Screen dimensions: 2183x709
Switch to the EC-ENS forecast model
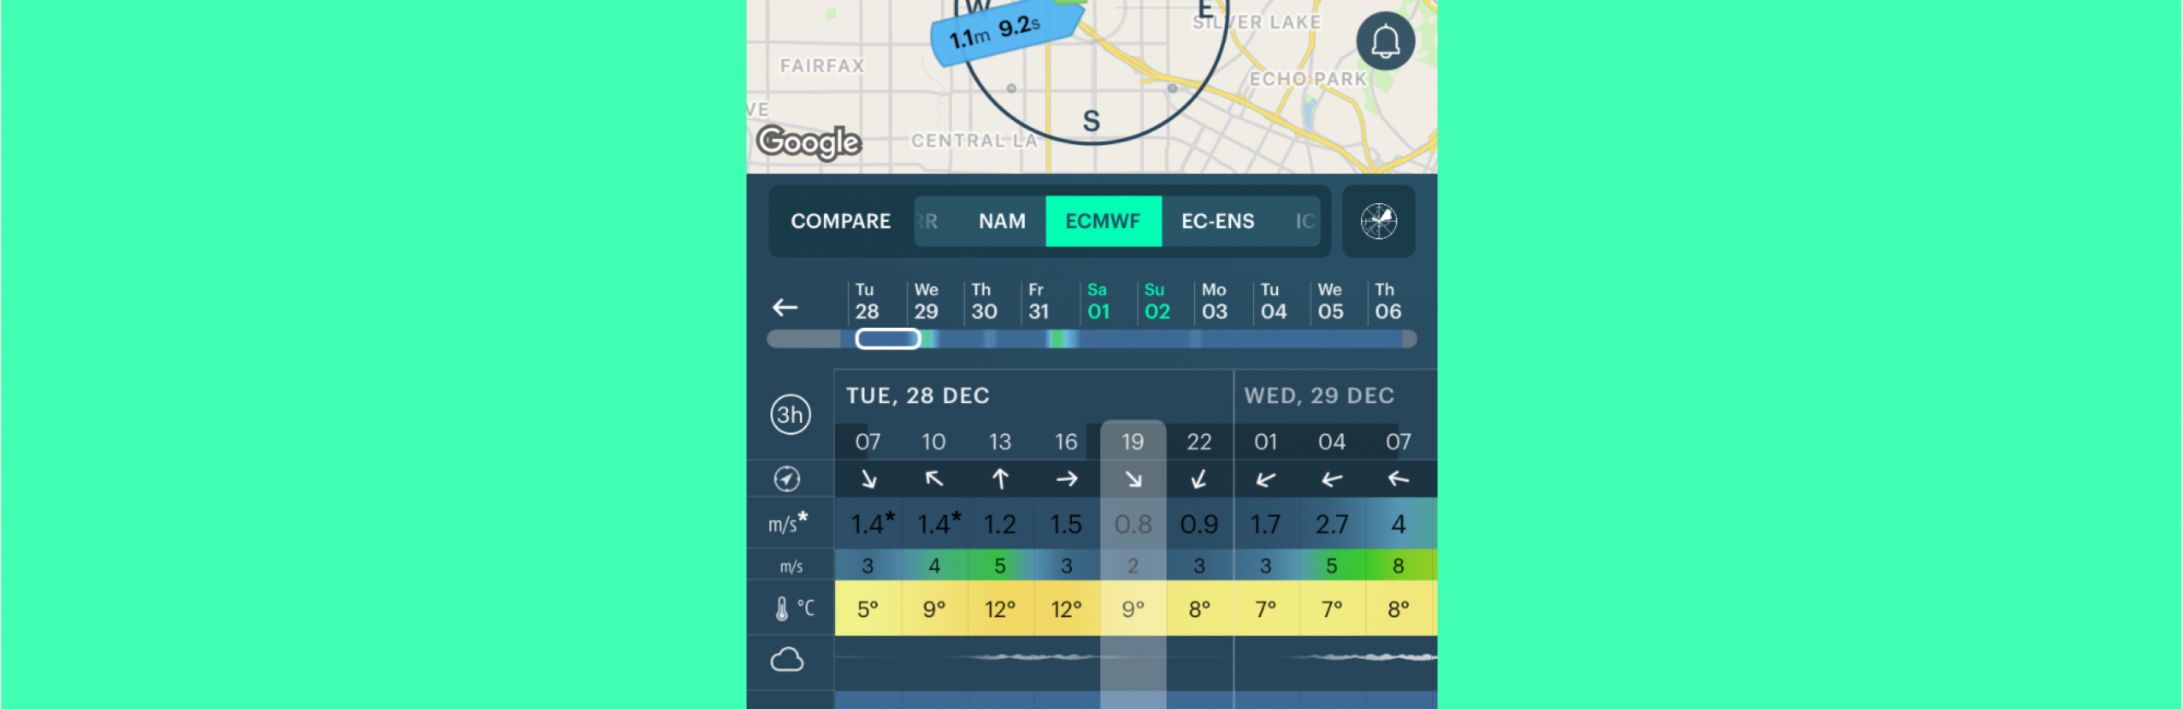(x=1218, y=221)
